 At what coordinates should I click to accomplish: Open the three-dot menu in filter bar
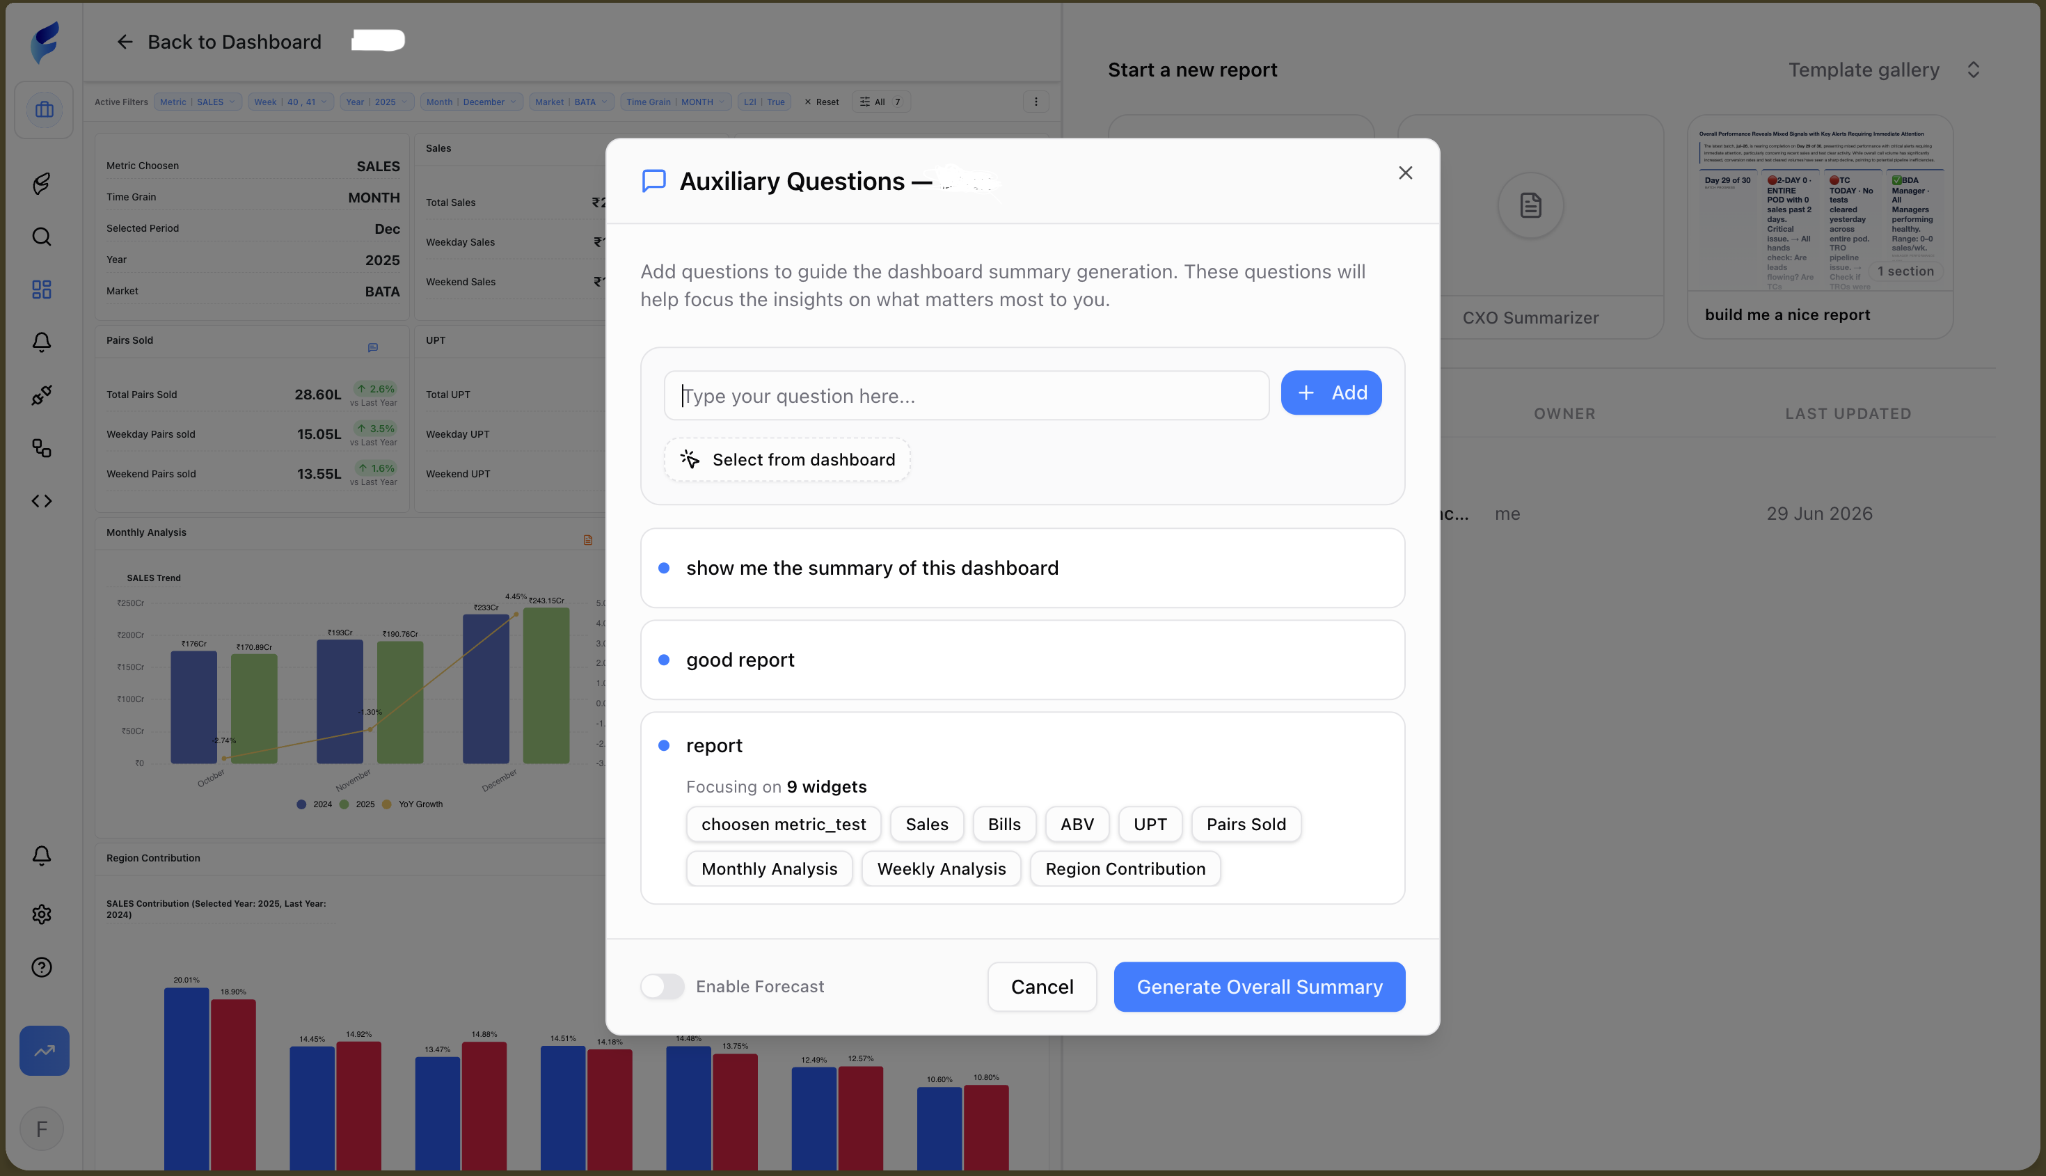click(x=1036, y=102)
